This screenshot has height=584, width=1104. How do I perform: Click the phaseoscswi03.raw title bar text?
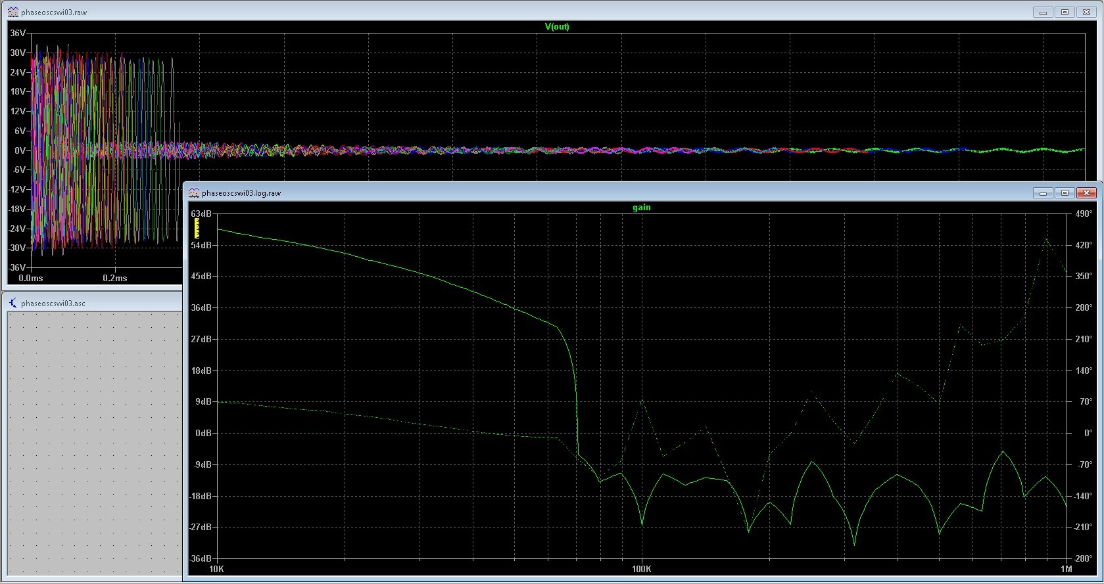[53, 12]
